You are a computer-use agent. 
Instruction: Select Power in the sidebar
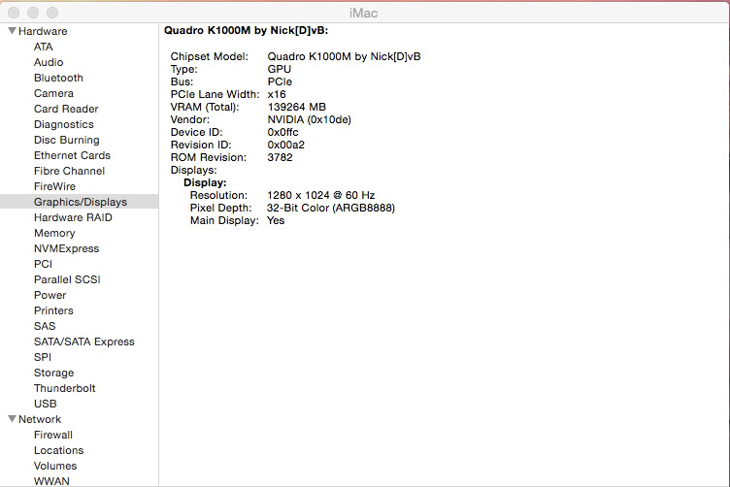point(50,295)
